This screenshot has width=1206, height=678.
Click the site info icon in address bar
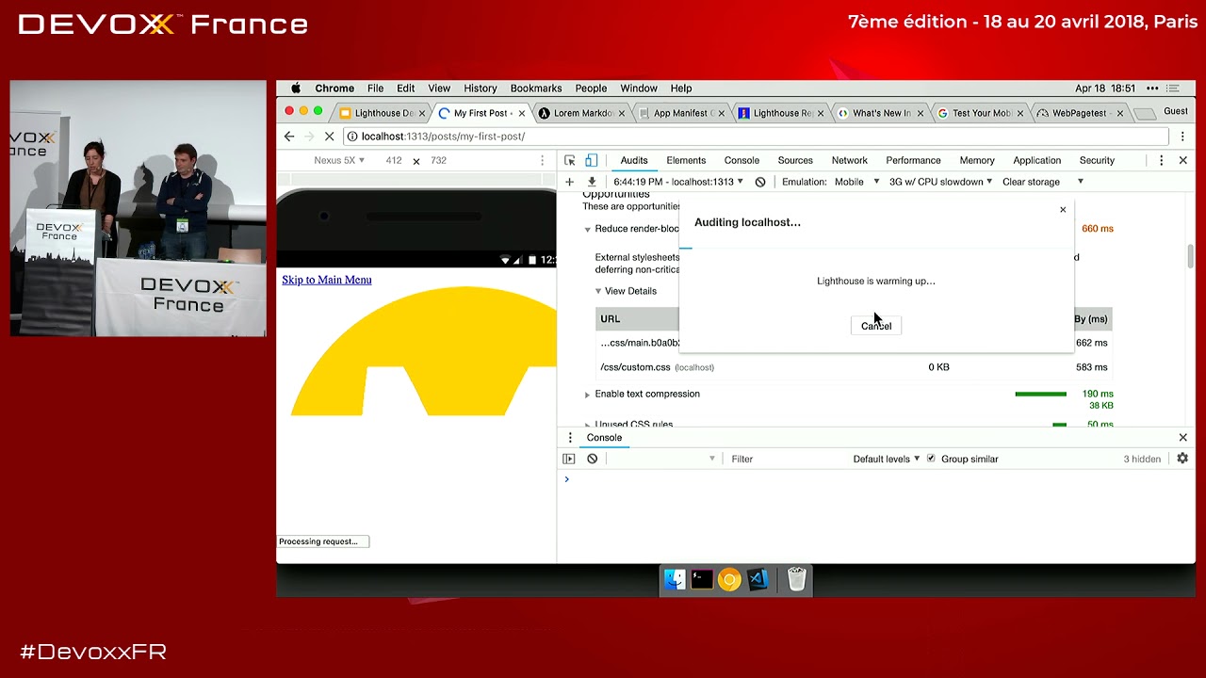tap(352, 137)
